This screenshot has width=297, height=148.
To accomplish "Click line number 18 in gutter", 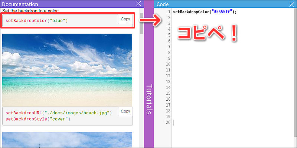I will [x=168, y=111].
